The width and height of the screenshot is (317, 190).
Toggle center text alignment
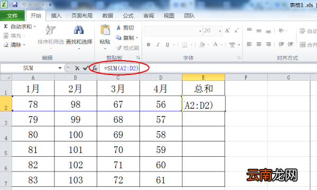point(259,44)
